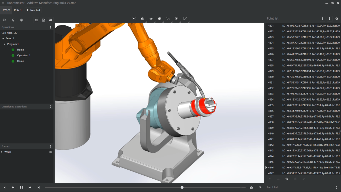Click the eye visibility icon in viewport toolbar
Screen dimensions: 341x192
[151, 19]
